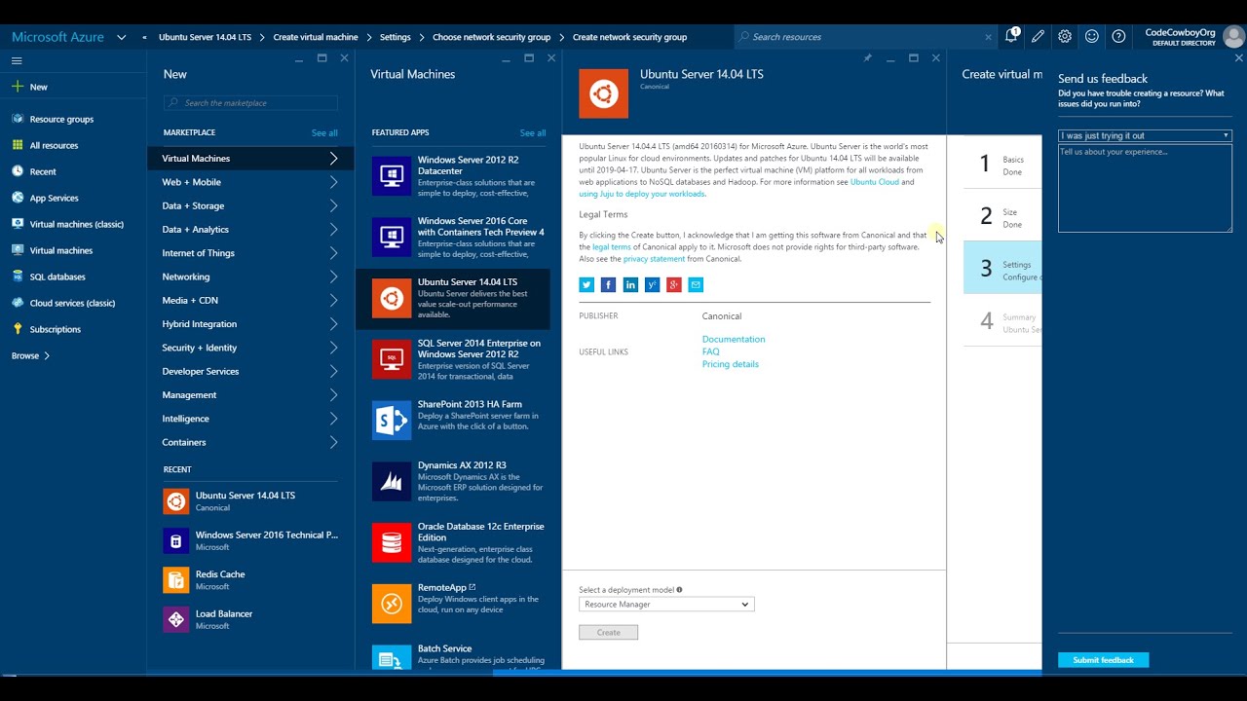The image size is (1247, 701).
Task: Share via email envelope icon
Action: [696, 284]
